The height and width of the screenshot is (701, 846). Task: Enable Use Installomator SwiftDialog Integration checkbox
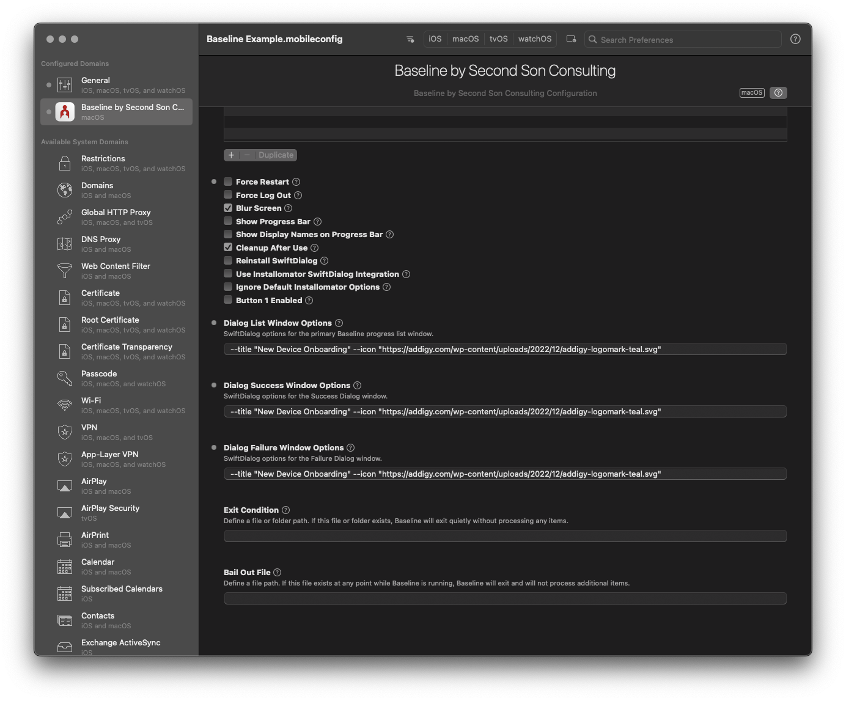[x=228, y=274]
